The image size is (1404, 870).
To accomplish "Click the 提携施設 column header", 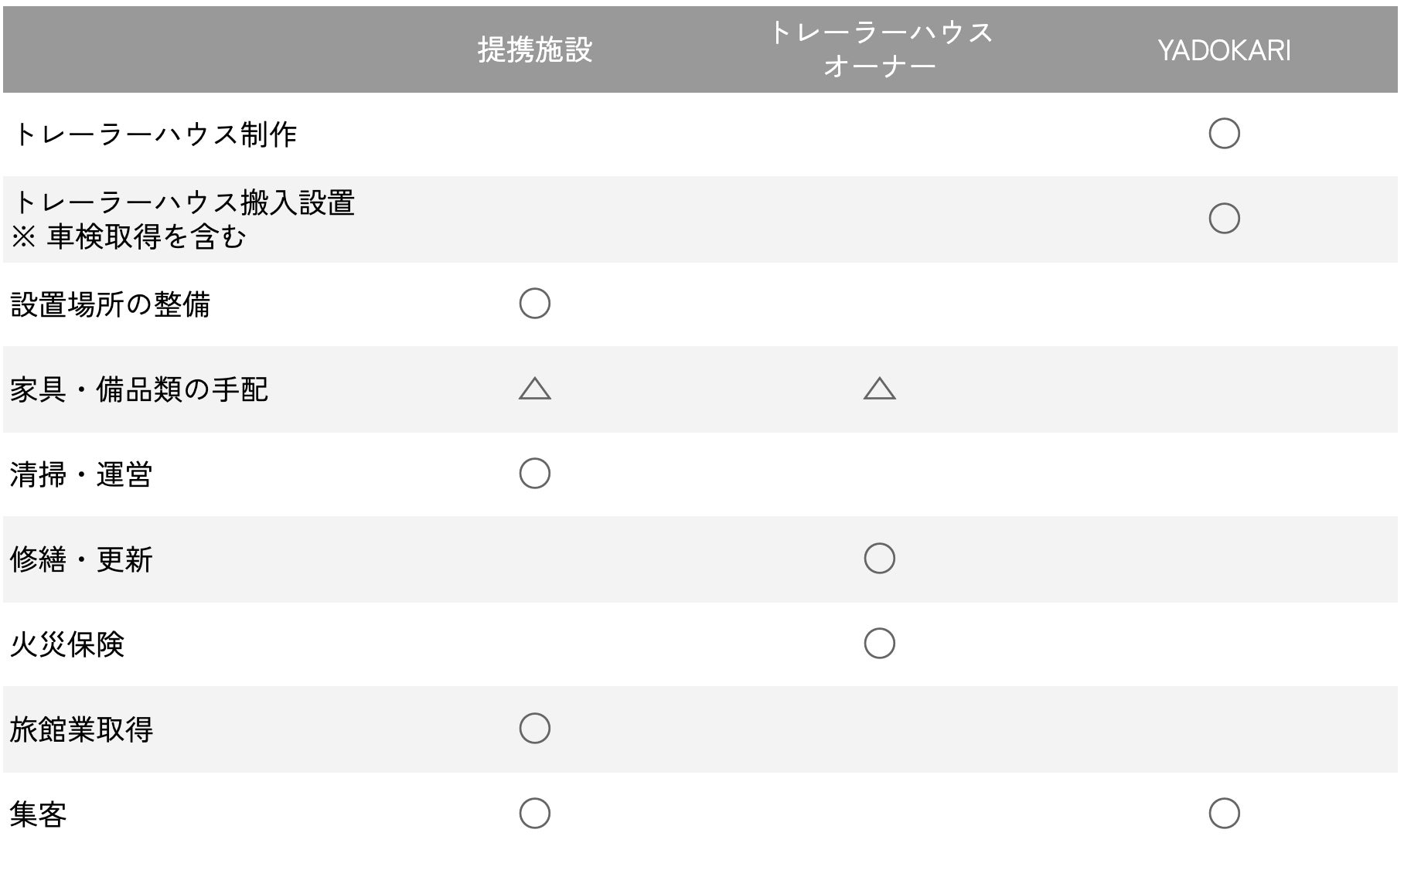I will click(x=534, y=50).
